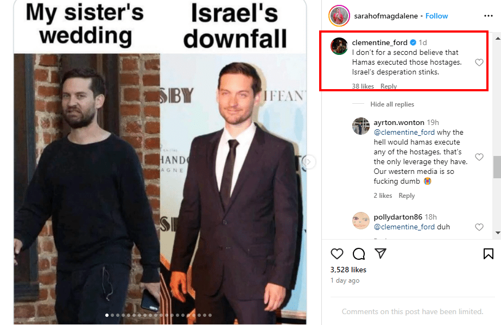
Task: Share post via paper plane icon
Action: pos(380,253)
